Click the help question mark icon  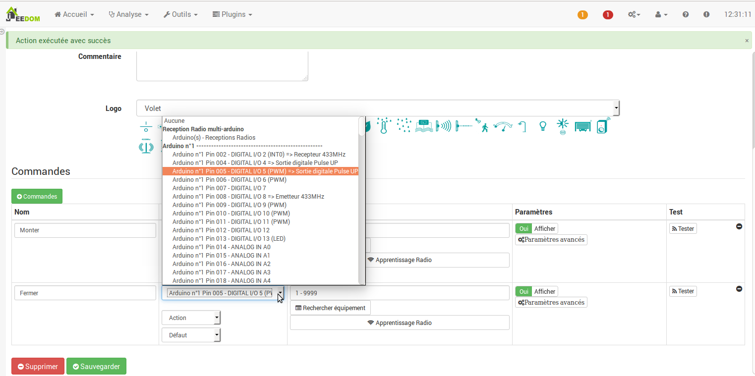coord(686,15)
